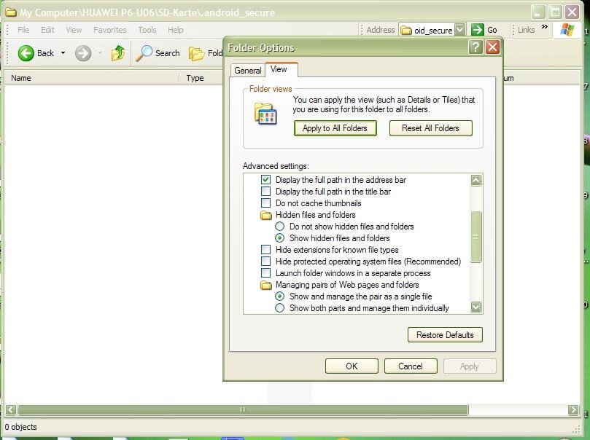This screenshot has height=440, width=590.
Task: Maximize the Explorer window
Action: click(555, 12)
